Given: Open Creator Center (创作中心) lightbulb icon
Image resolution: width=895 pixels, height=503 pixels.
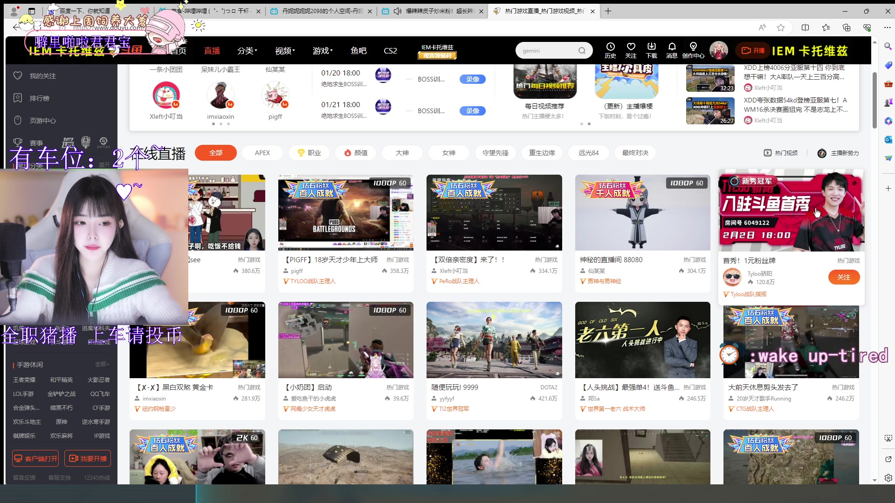Looking at the screenshot, I should pyautogui.click(x=693, y=47).
